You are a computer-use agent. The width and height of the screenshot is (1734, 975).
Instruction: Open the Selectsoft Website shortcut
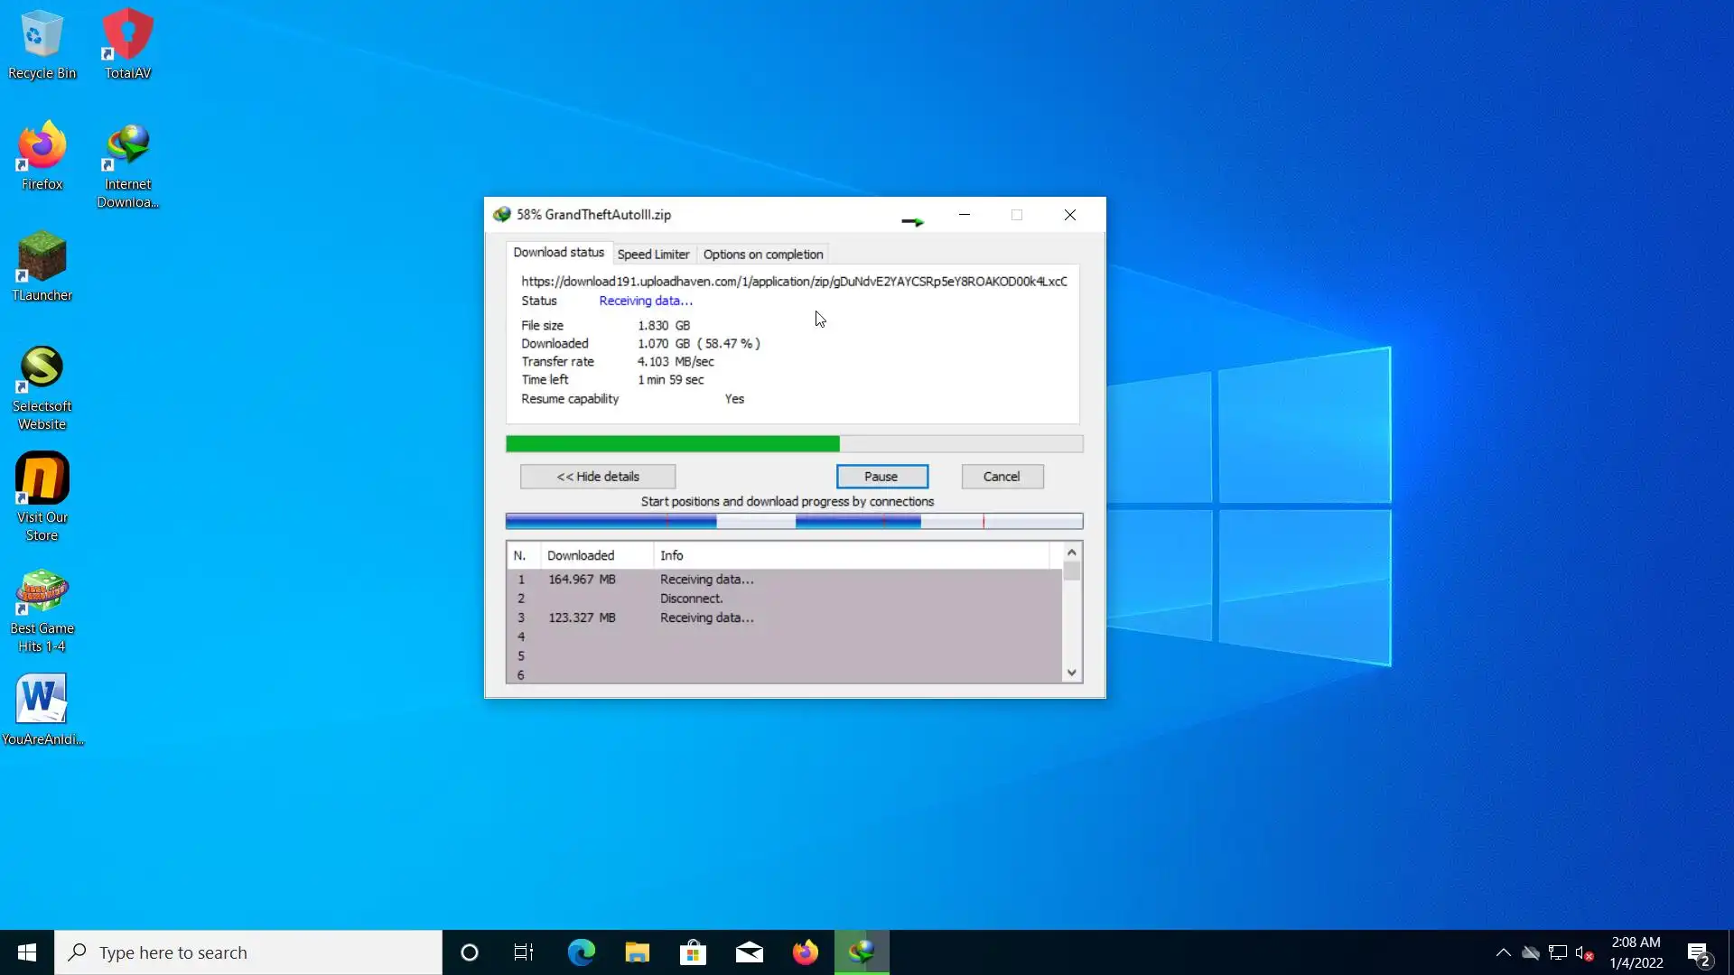coord(42,386)
